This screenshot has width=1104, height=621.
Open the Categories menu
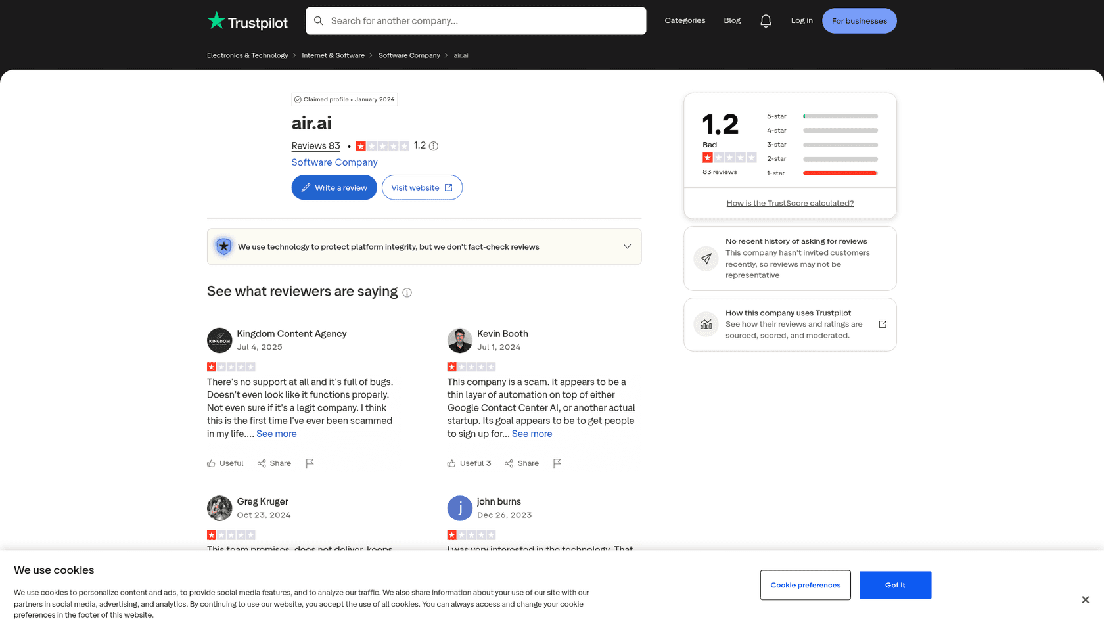685,20
